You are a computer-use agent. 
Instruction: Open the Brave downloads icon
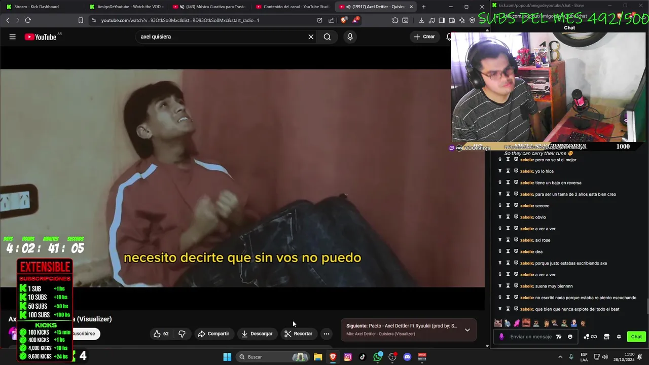(x=421, y=20)
